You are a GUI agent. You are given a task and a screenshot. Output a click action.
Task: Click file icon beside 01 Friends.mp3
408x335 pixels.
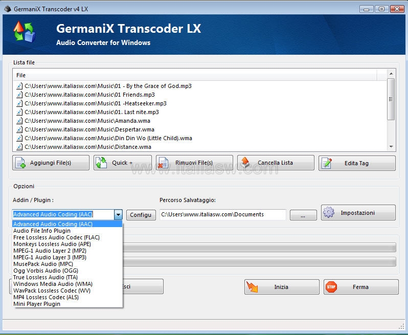pos(19,95)
